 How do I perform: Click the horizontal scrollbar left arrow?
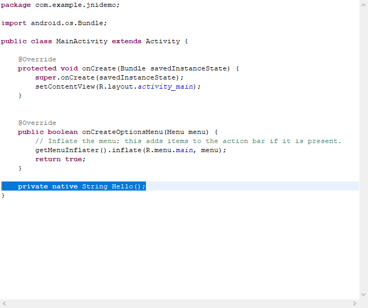tap(4, 304)
